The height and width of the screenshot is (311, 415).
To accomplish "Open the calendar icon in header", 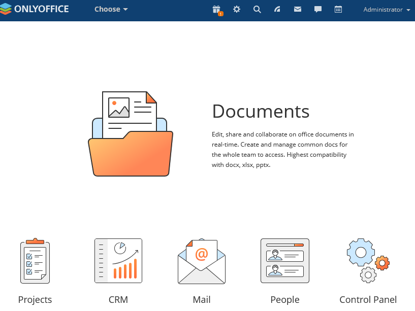I will [338, 10].
